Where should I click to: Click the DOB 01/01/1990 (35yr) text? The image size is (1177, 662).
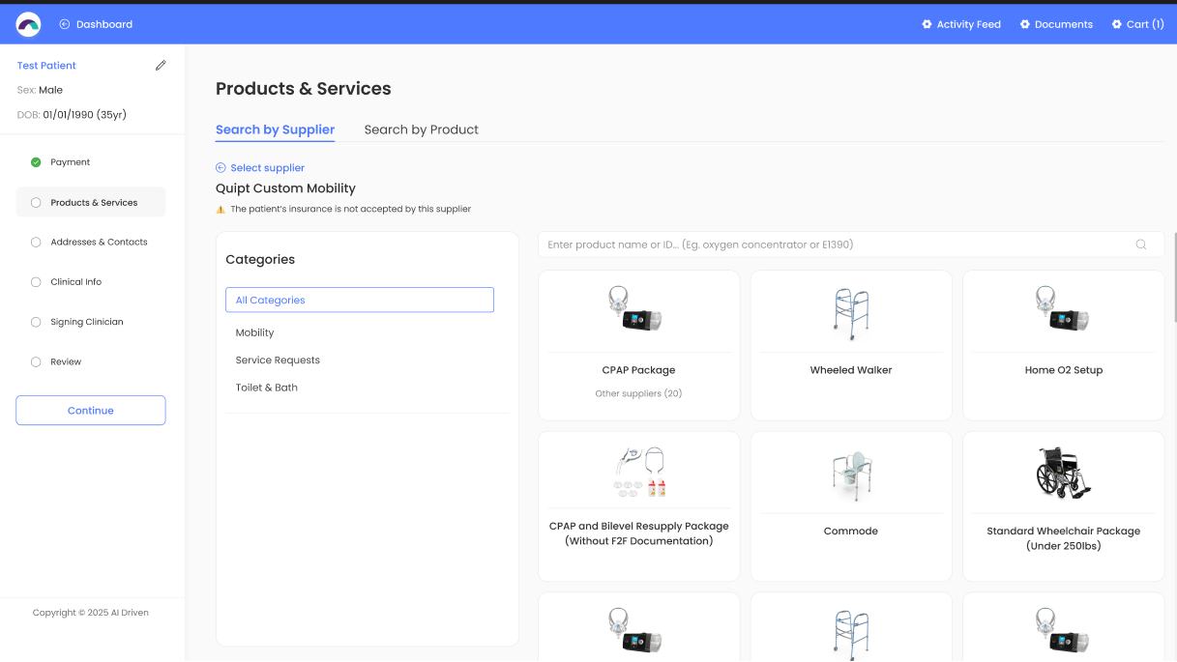pyautogui.click(x=72, y=115)
